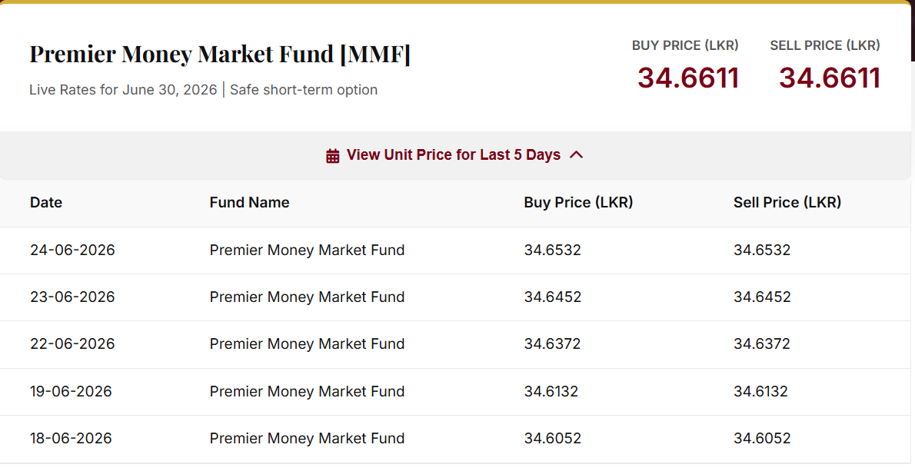Viewport: 915px width, 471px height.
Task: Collapse the last 5 days chevron
Action: pos(576,154)
